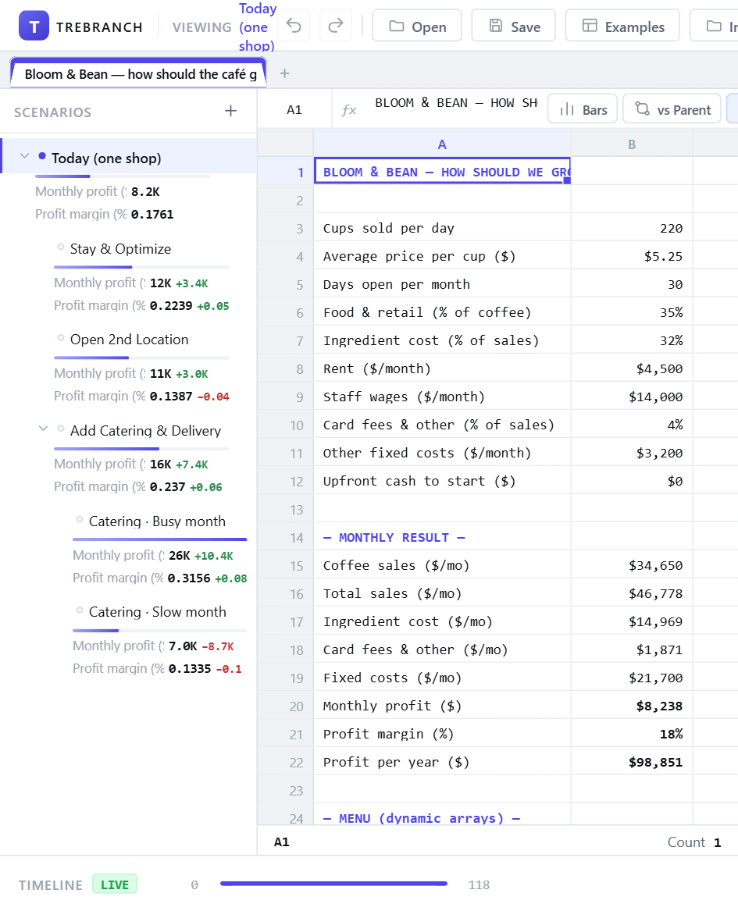Image resolution: width=738 pixels, height=911 pixels.
Task: Select Open 2nd Location scenario
Action: [x=130, y=340]
